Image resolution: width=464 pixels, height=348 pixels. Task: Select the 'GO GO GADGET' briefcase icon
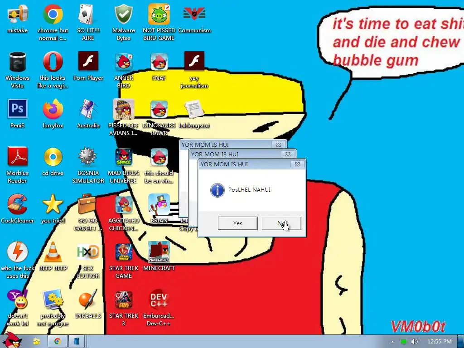click(x=87, y=204)
